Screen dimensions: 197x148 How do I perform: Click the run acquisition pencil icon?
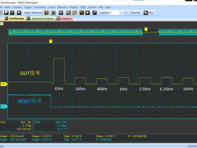(82, 13)
